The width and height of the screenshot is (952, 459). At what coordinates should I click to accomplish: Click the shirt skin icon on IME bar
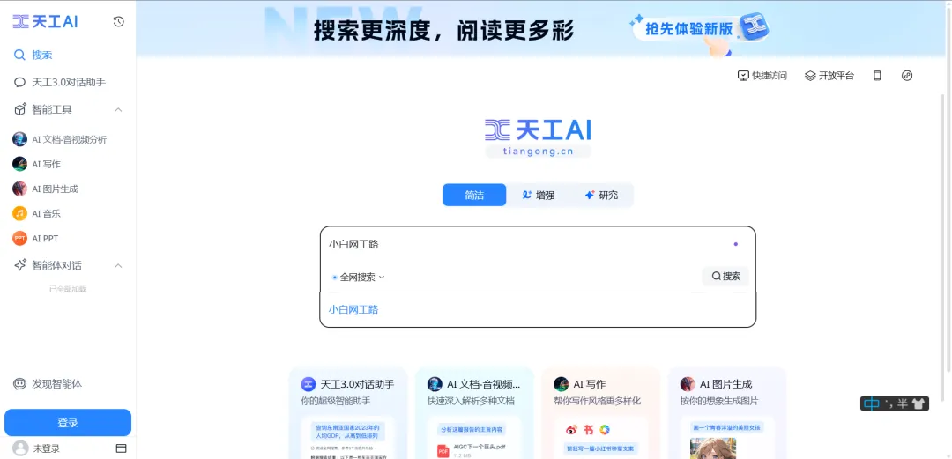(x=918, y=403)
